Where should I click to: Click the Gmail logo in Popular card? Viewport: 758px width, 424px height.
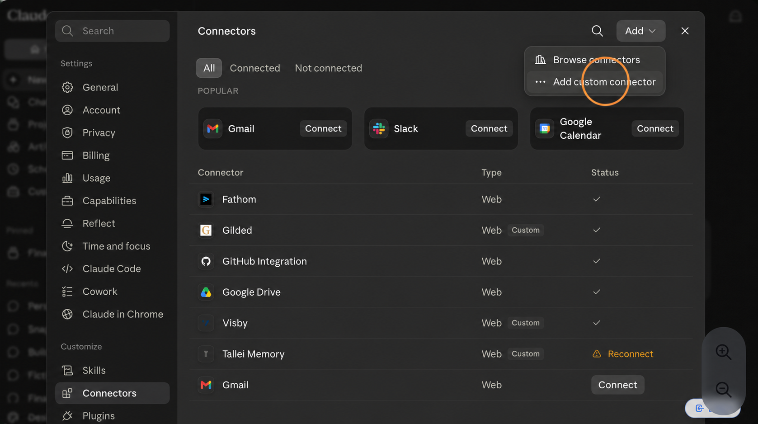tap(213, 128)
